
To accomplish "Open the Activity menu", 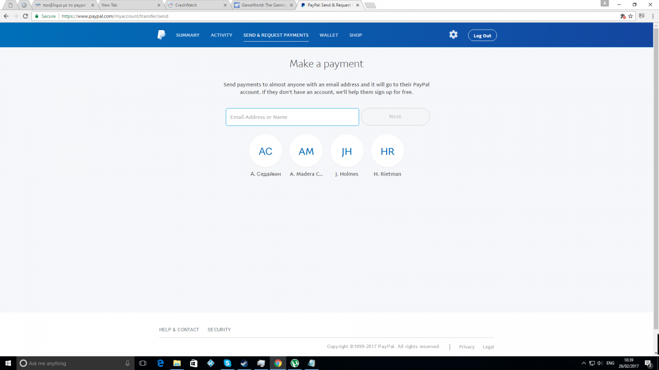I will (x=221, y=35).
